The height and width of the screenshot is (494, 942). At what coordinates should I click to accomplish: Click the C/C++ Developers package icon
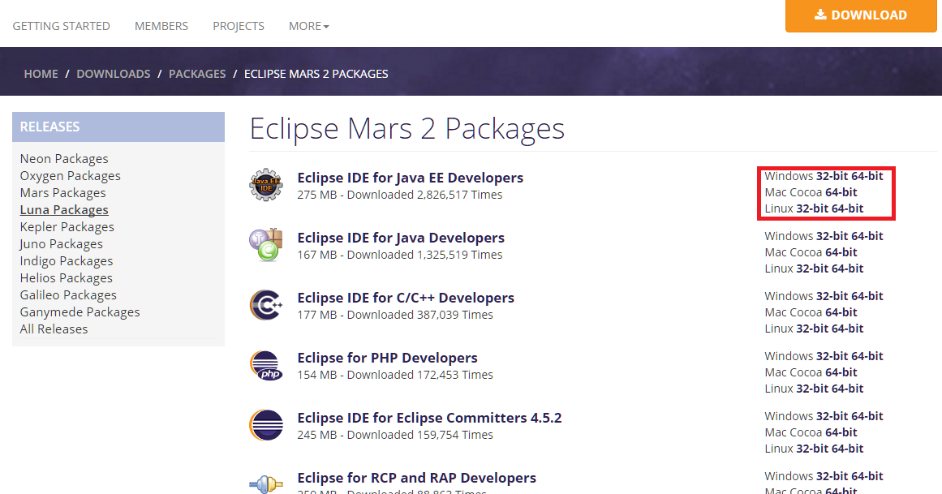(266, 305)
